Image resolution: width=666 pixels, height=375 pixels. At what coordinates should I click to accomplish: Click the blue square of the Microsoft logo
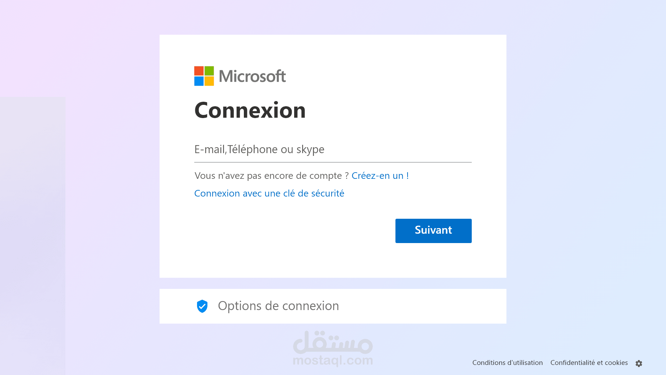[x=199, y=81]
